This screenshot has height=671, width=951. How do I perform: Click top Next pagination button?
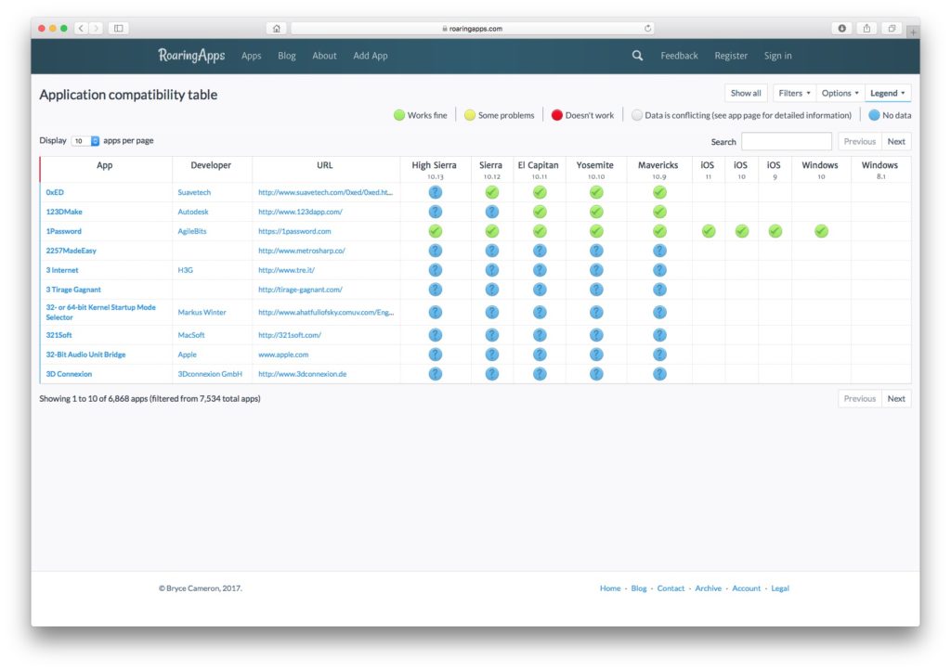(896, 141)
